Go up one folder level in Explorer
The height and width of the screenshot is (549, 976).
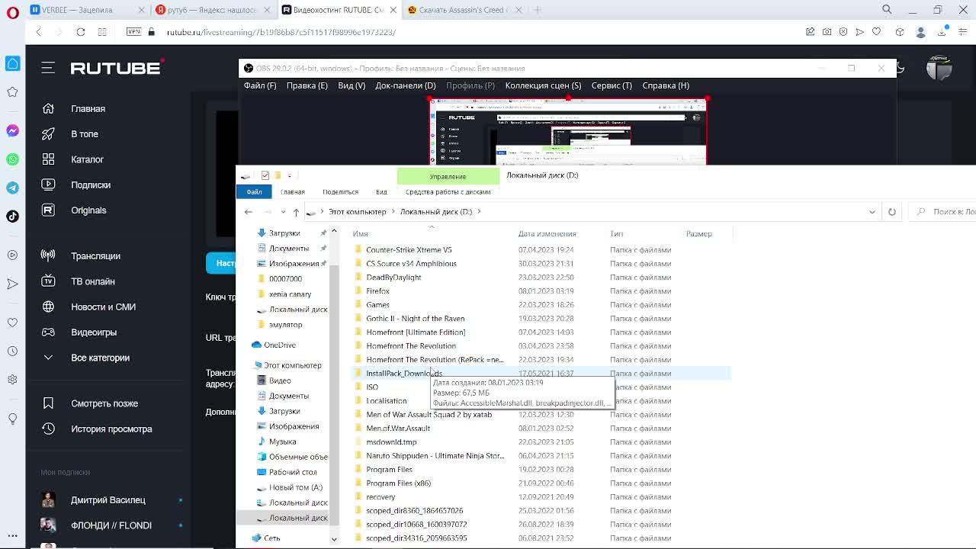(x=296, y=212)
